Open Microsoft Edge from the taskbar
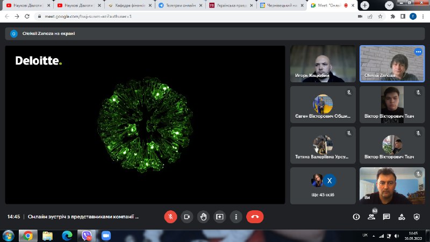The height and width of the screenshot is (242, 430). [67, 236]
